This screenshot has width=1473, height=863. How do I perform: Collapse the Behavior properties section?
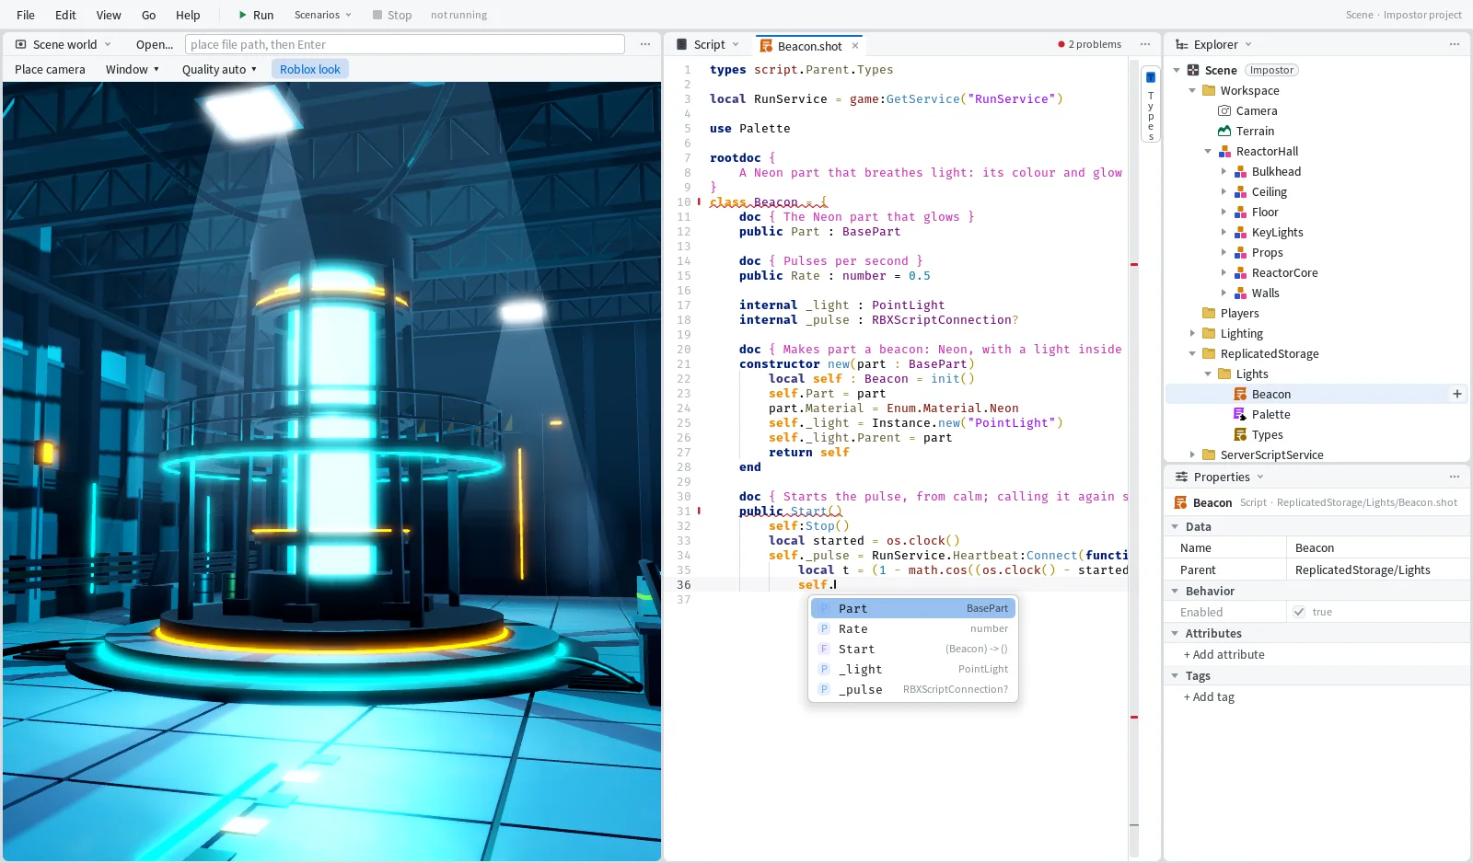1175,591
